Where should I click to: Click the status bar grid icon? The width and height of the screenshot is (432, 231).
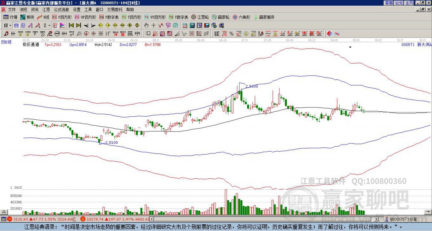3,219
